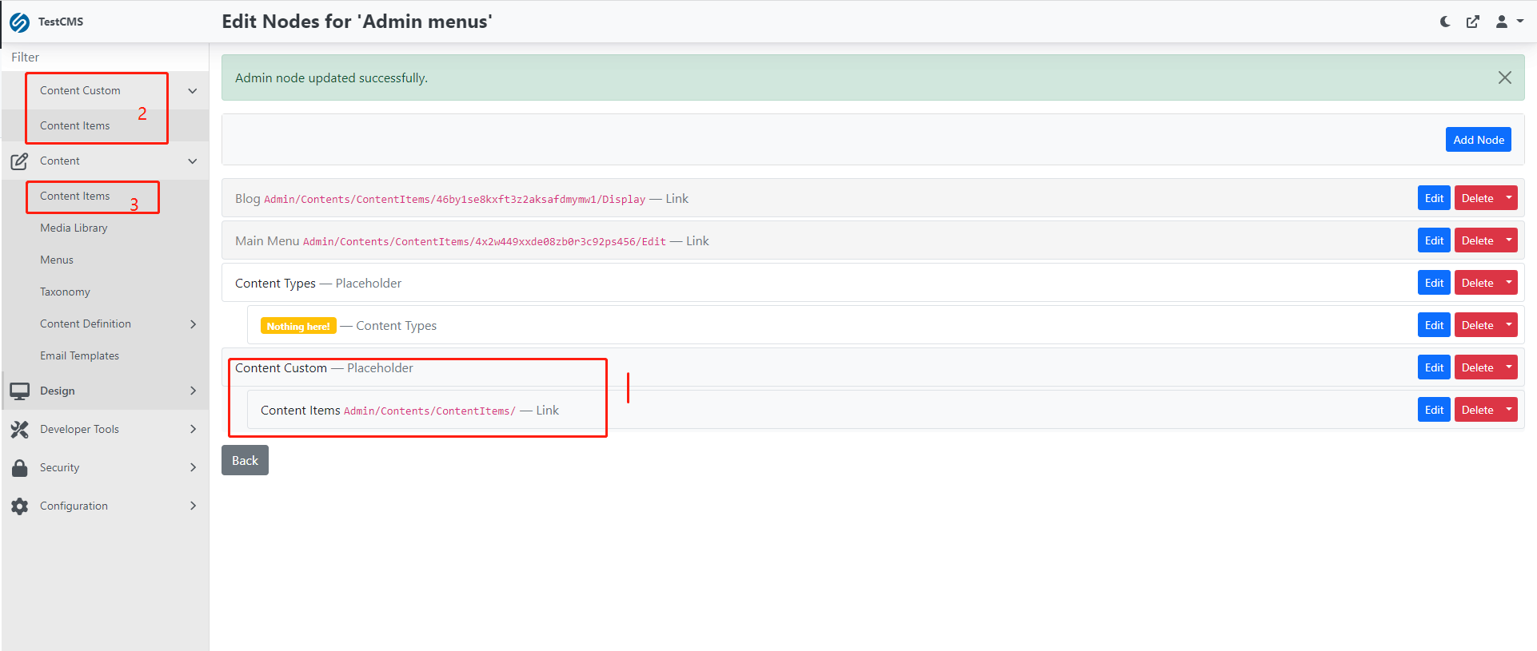Delete the 'Nothing here!' Content Types node
Viewport: 1537px width, 651px height.
tap(1477, 325)
